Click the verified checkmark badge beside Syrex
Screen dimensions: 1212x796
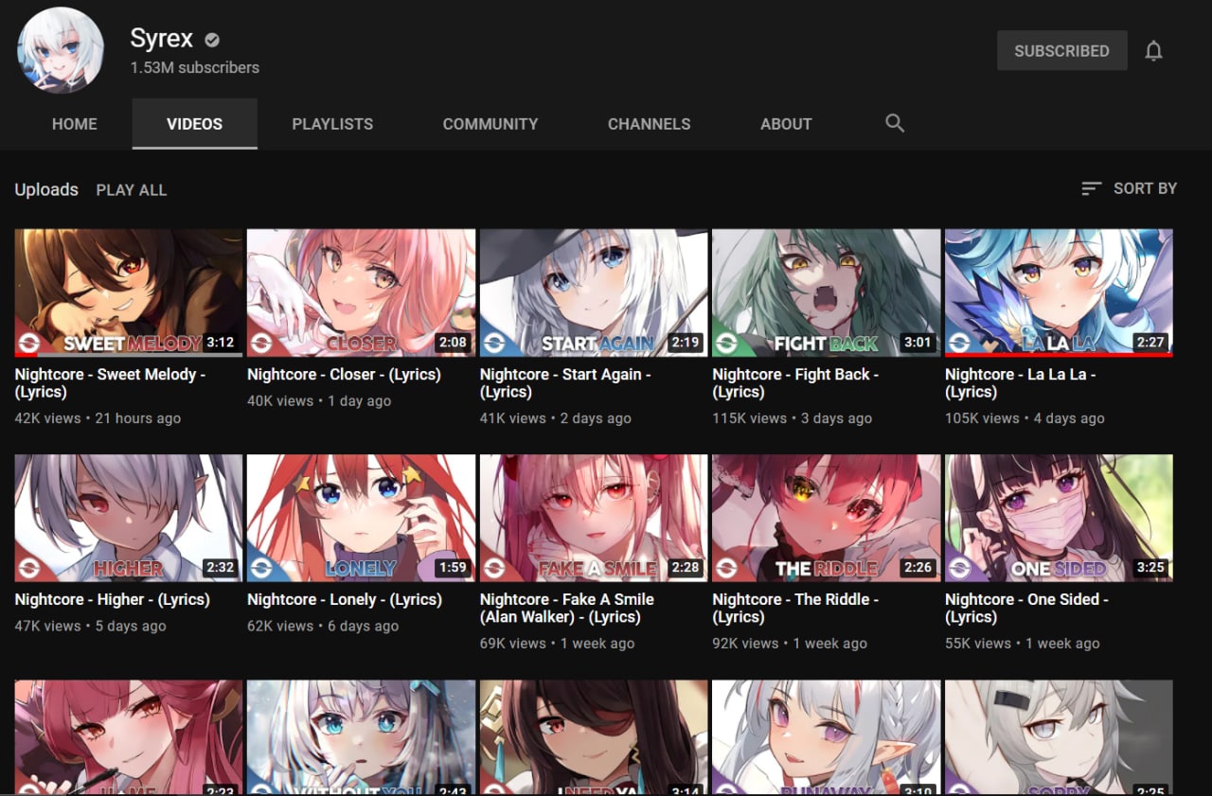pos(213,40)
